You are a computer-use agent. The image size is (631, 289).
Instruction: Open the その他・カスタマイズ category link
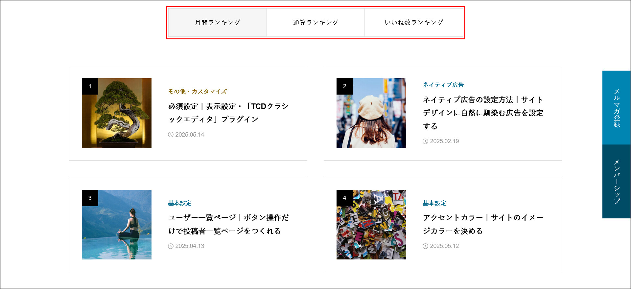[197, 91]
